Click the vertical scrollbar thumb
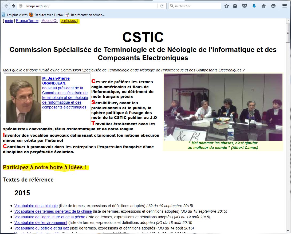The height and width of the screenshot is (234, 291). [x=288, y=33]
